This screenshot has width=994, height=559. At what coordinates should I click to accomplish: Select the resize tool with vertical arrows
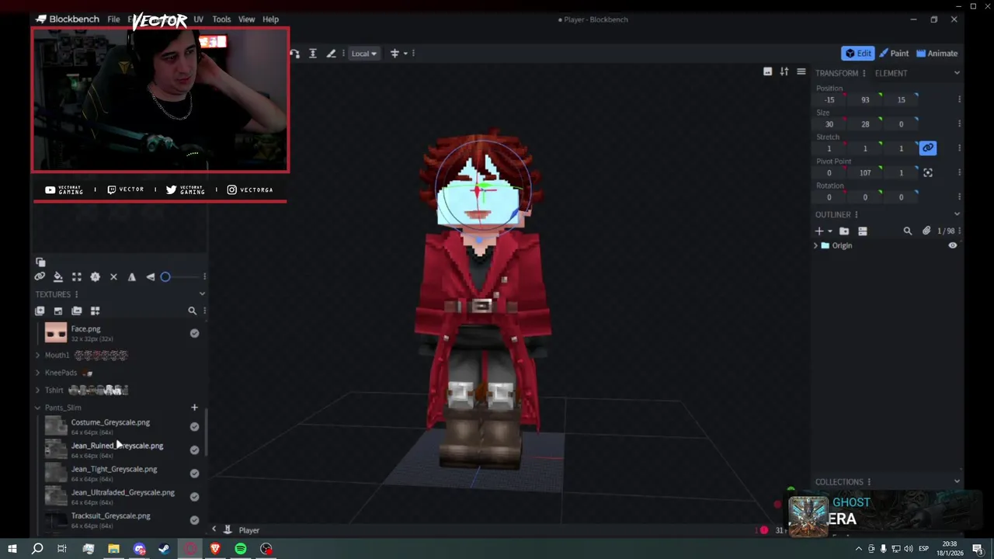tap(312, 54)
